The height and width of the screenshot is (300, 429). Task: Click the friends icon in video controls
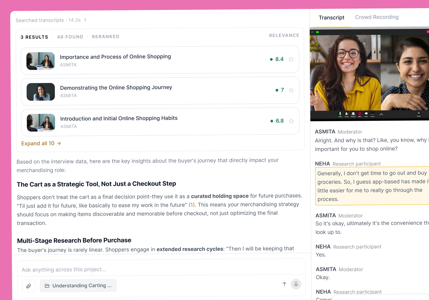[353, 114]
